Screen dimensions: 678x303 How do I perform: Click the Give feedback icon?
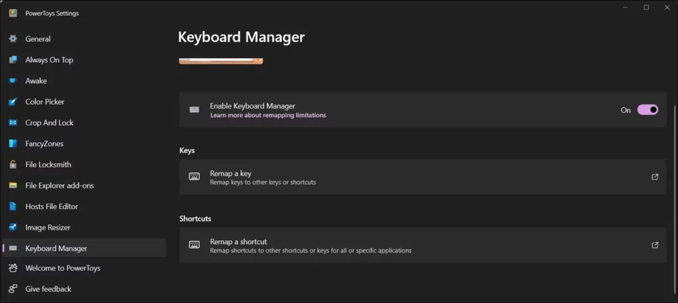[13, 288]
